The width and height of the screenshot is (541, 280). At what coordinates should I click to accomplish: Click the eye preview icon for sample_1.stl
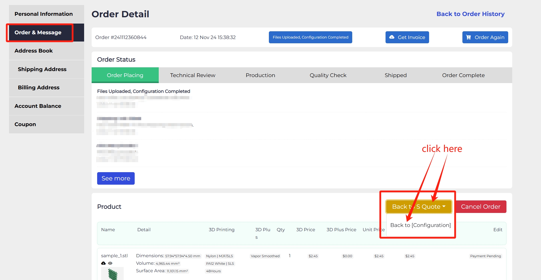(x=110, y=263)
